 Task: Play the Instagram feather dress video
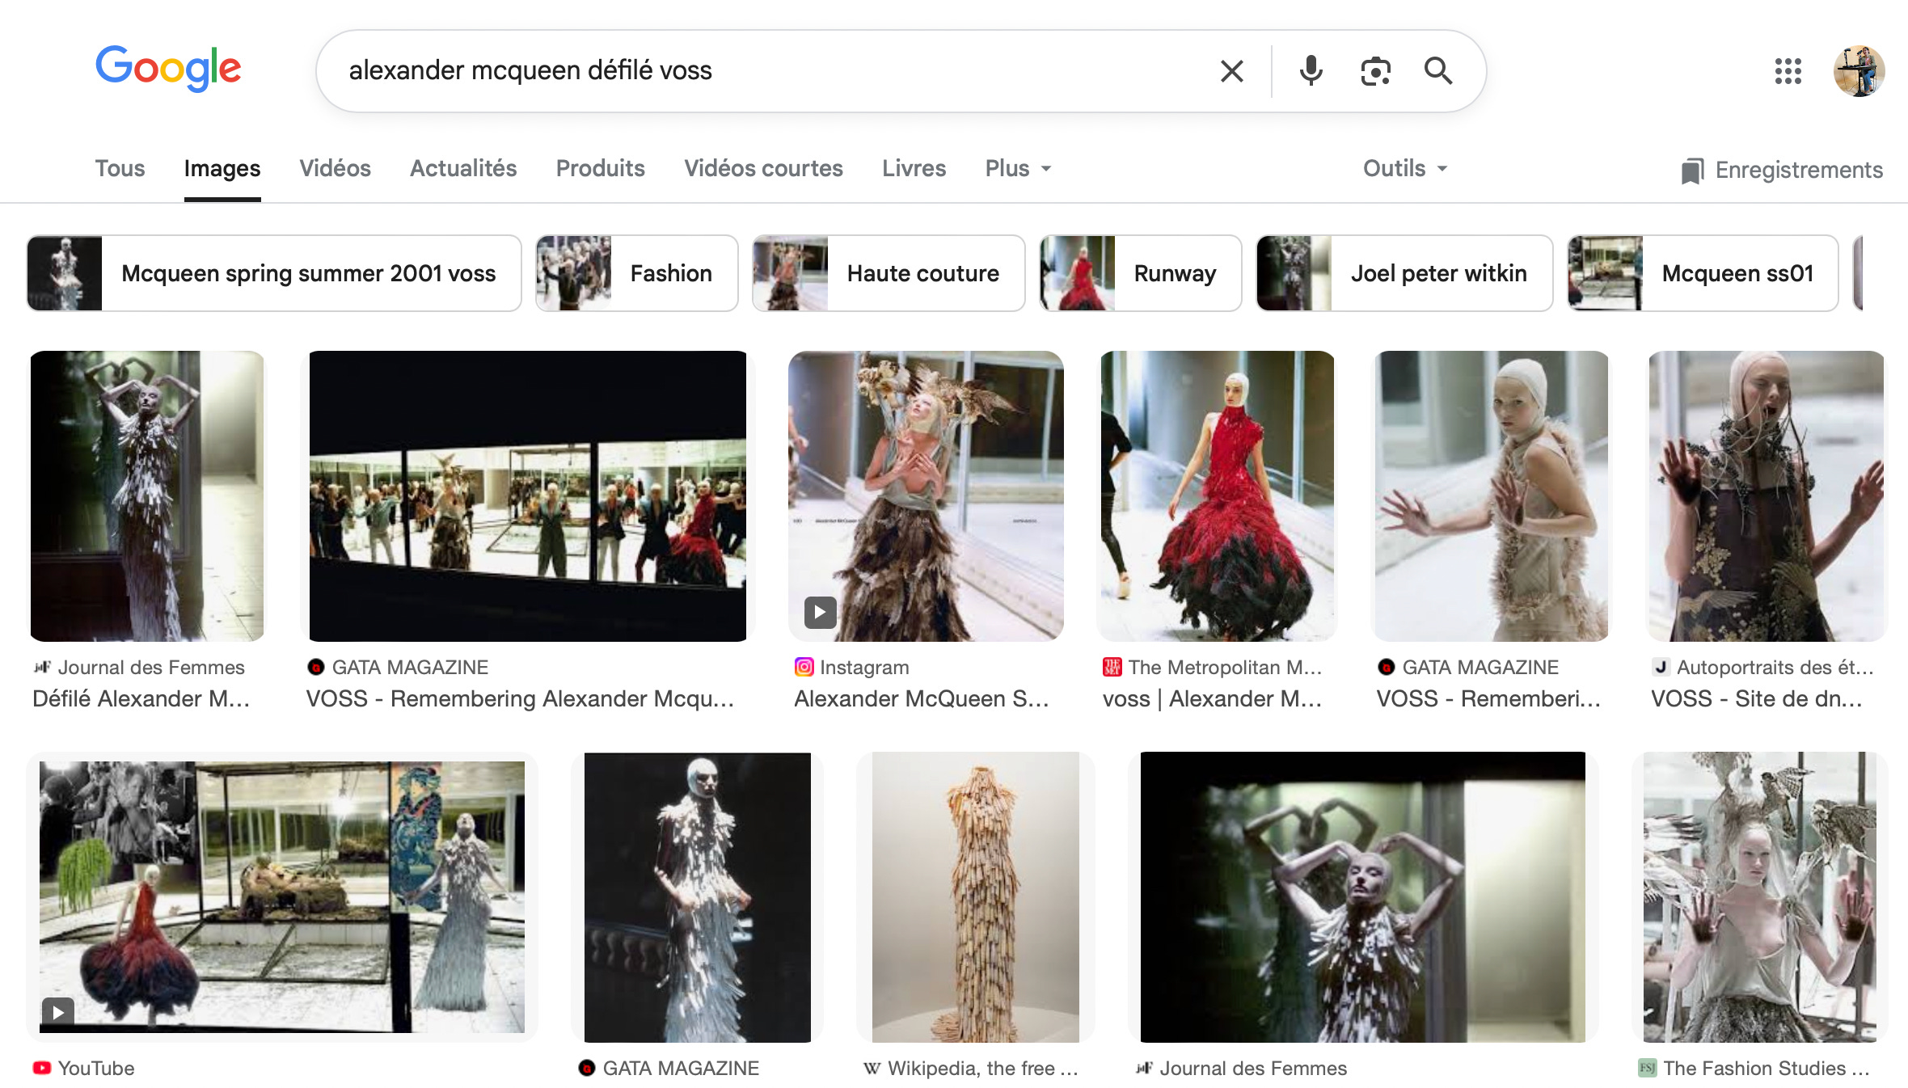(820, 612)
